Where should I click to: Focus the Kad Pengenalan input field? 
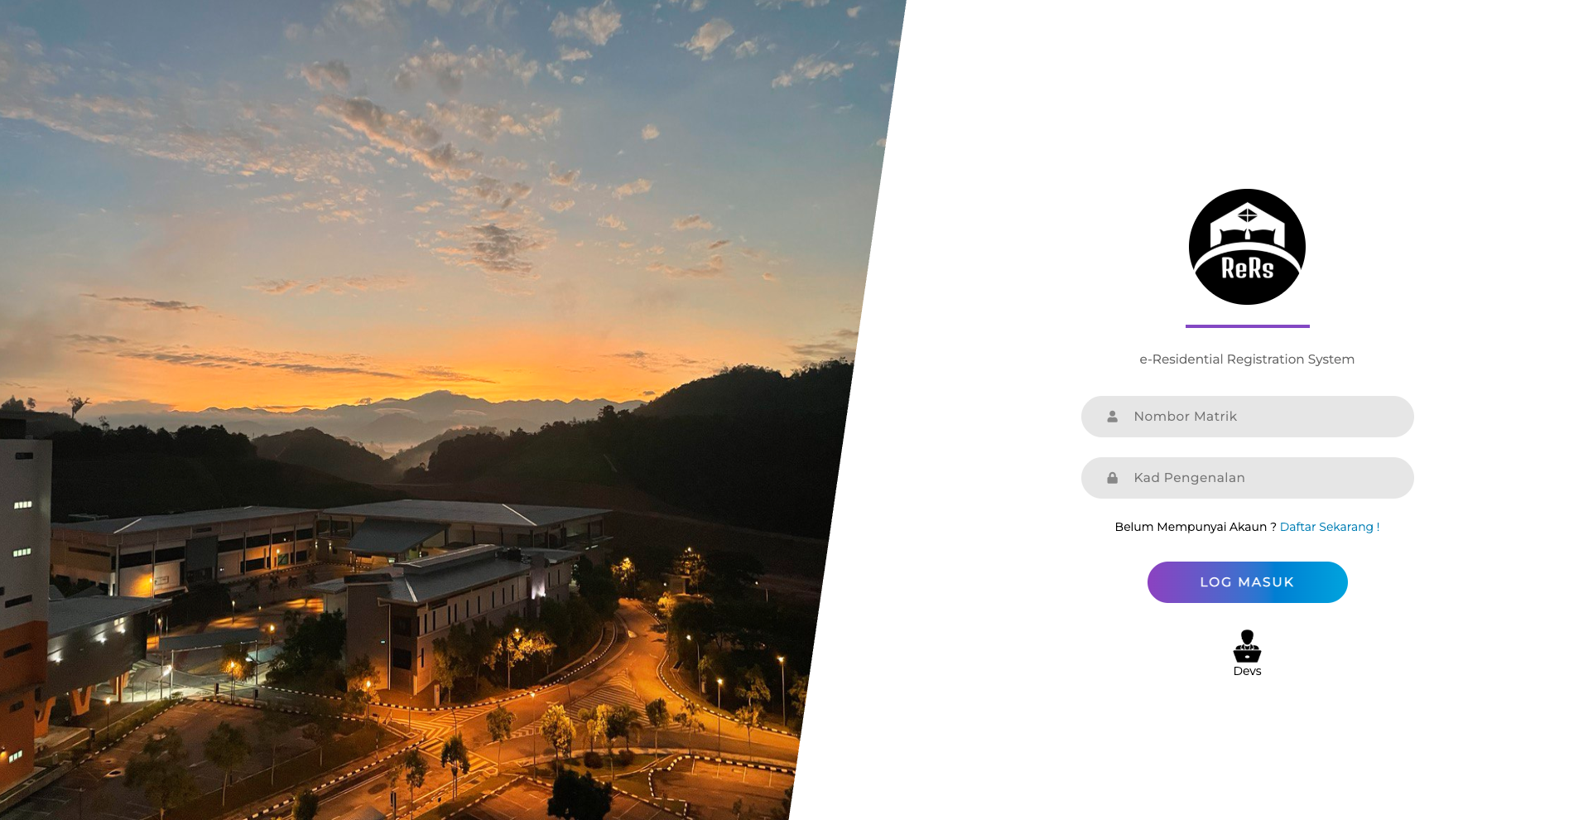tap(1247, 478)
